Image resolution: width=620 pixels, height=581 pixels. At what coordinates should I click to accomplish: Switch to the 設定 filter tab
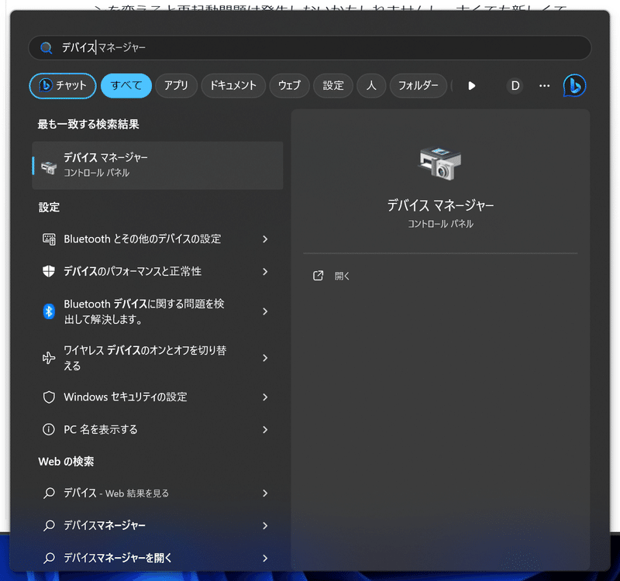tap(333, 85)
